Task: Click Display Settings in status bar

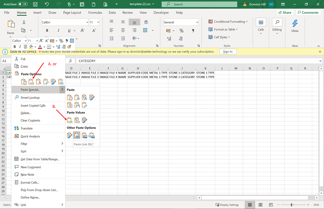Action: pos(227,205)
